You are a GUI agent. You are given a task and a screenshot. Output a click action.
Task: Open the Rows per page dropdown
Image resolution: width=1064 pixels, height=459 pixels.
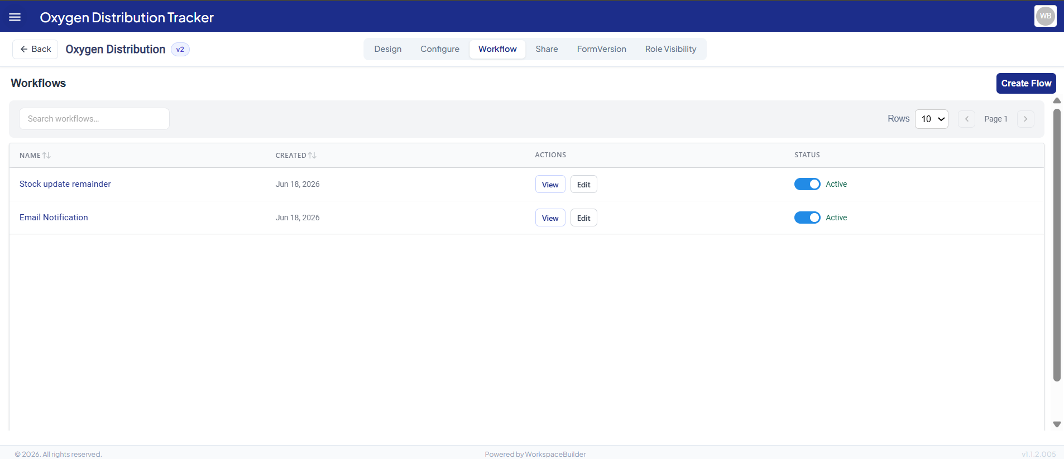(x=932, y=119)
